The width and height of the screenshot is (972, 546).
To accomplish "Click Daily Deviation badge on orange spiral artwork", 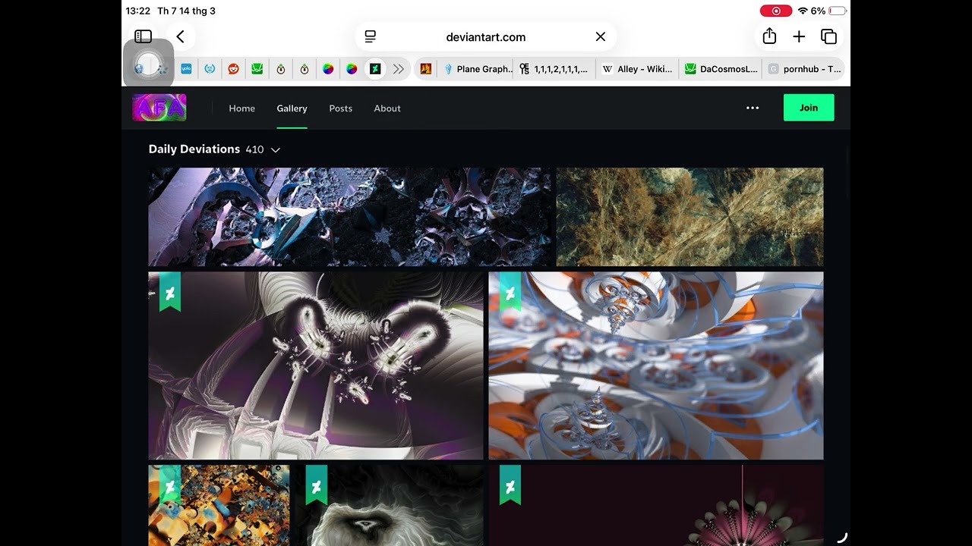I will pos(510,293).
